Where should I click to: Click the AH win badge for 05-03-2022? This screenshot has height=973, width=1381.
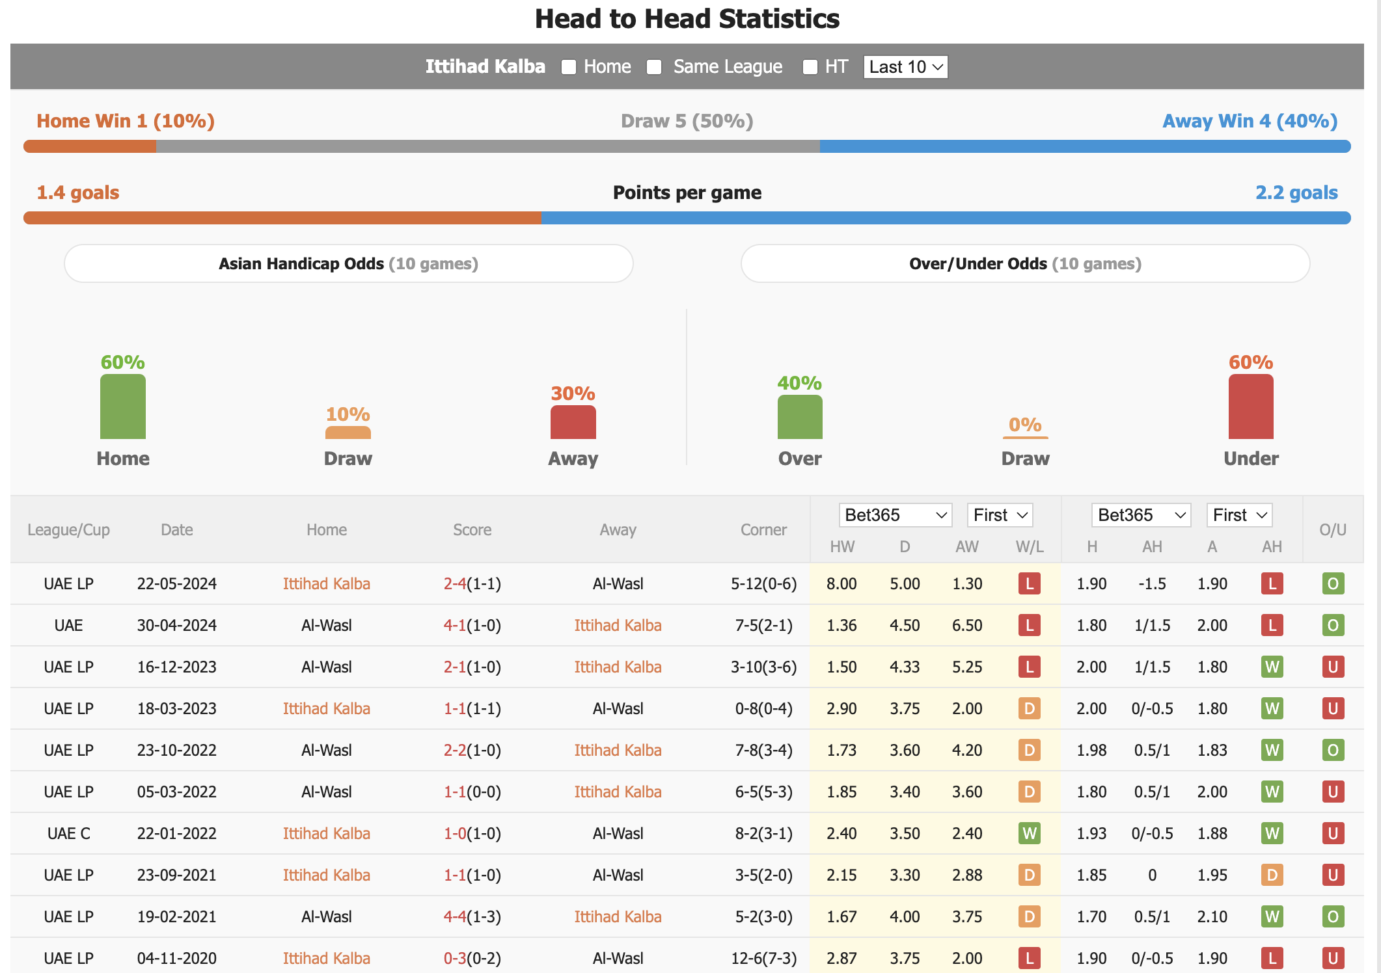[1272, 792]
